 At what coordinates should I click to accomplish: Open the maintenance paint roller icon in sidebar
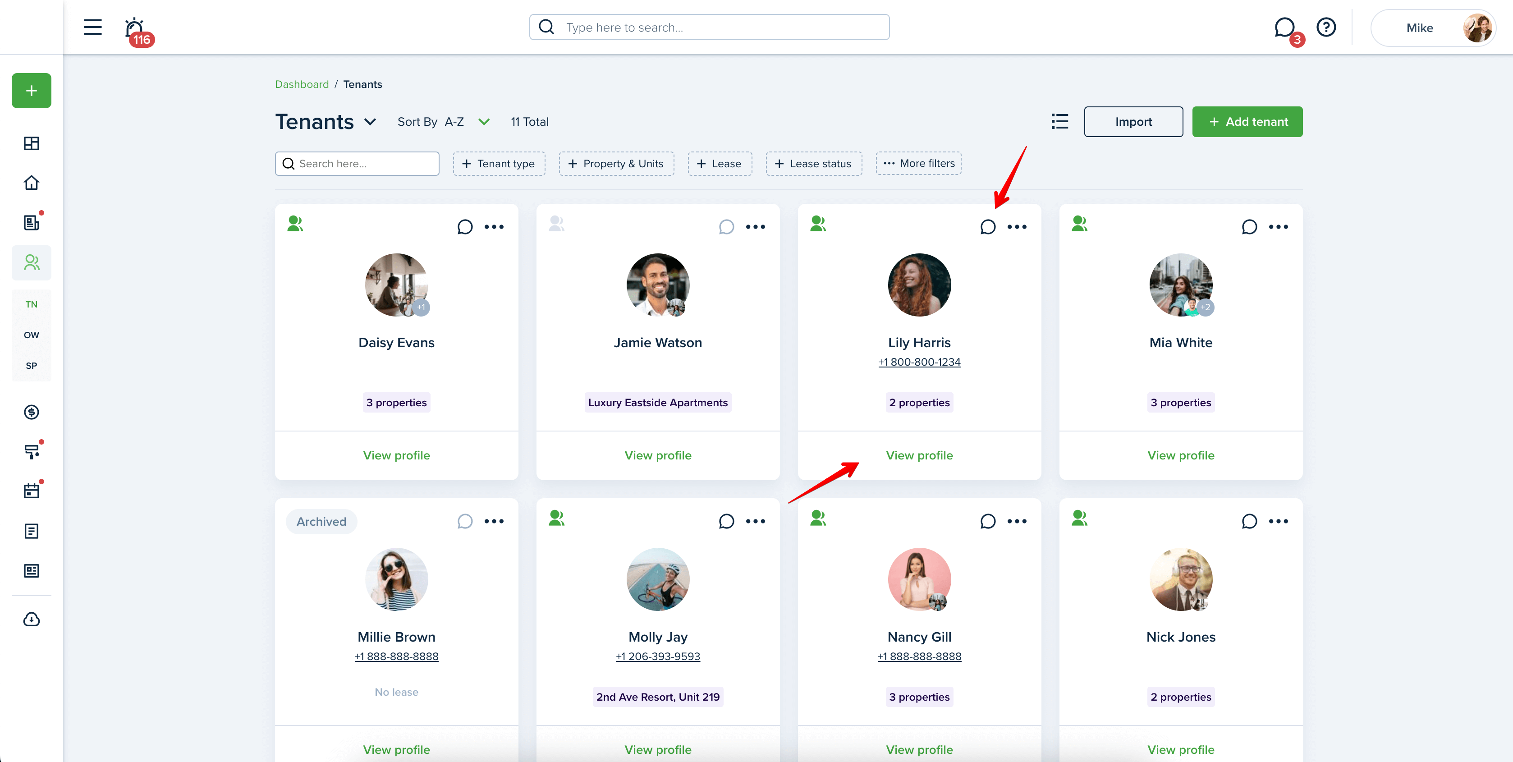pyautogui.click(x=32, y=451)
